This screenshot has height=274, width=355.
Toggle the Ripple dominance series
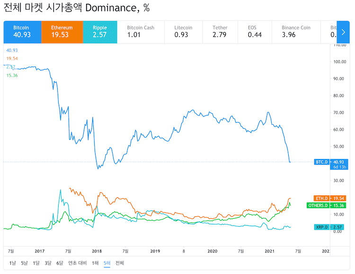[100, 32]
